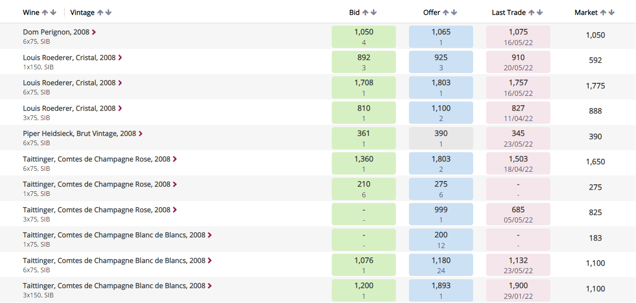Expand Dom Perignon 2008 chevron
The height and width of the screenshot is (303, 636).
(x=94, y=32)
